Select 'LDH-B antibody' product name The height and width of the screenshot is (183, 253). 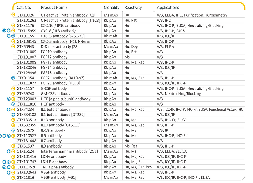54,162
